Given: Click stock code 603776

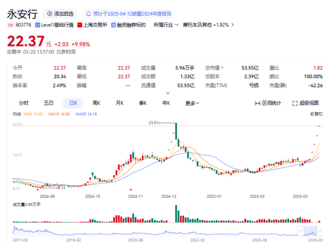Looking at the screenshot, I should 23,25.
